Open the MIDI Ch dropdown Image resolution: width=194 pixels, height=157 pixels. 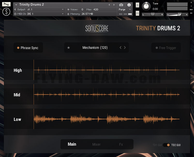39,14
